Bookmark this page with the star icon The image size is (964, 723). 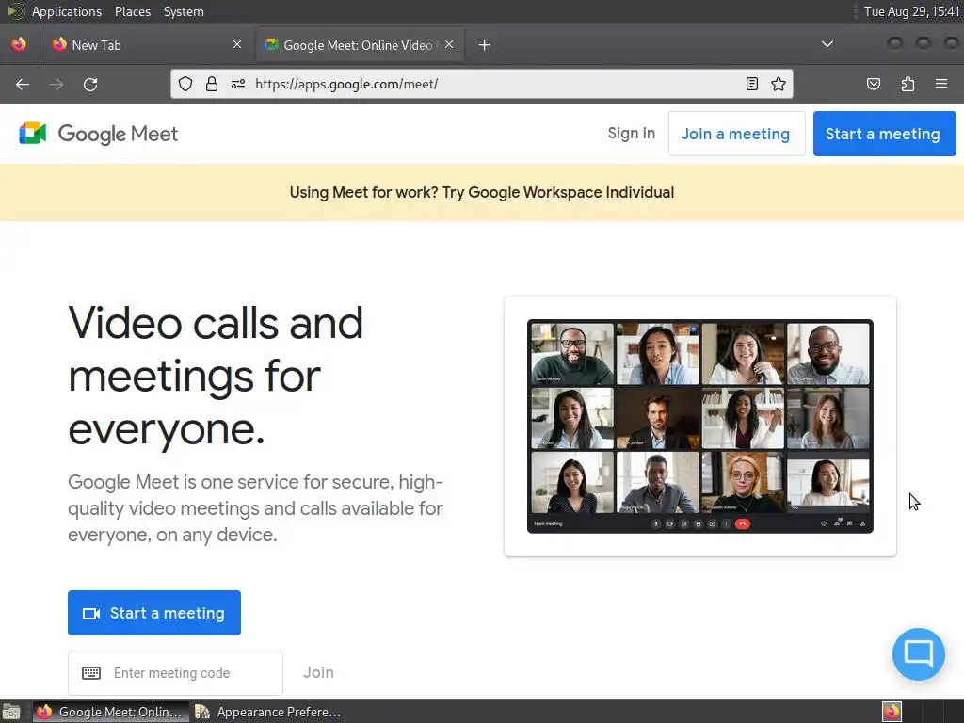tap(779, 84)
